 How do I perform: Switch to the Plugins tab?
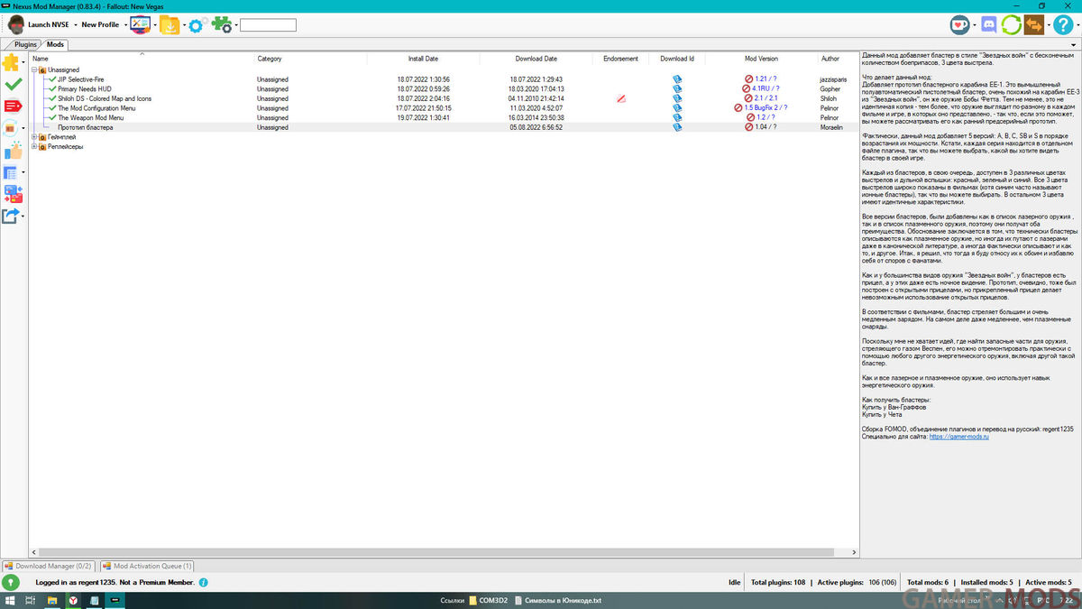(x=26, y=43)
